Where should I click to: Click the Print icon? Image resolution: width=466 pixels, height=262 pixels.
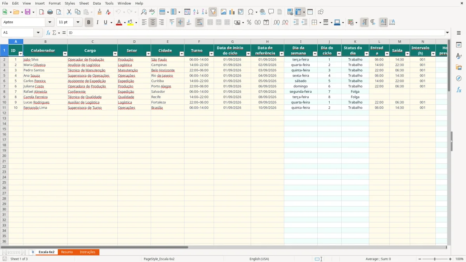[x=50, y=12]
